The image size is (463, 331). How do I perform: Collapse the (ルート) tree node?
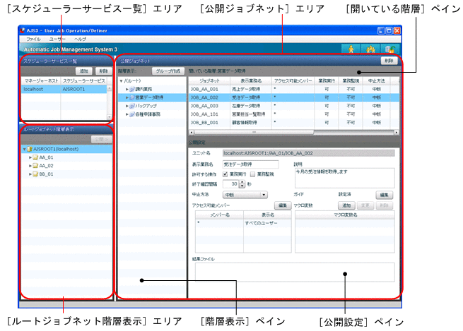tap(120, 80)
